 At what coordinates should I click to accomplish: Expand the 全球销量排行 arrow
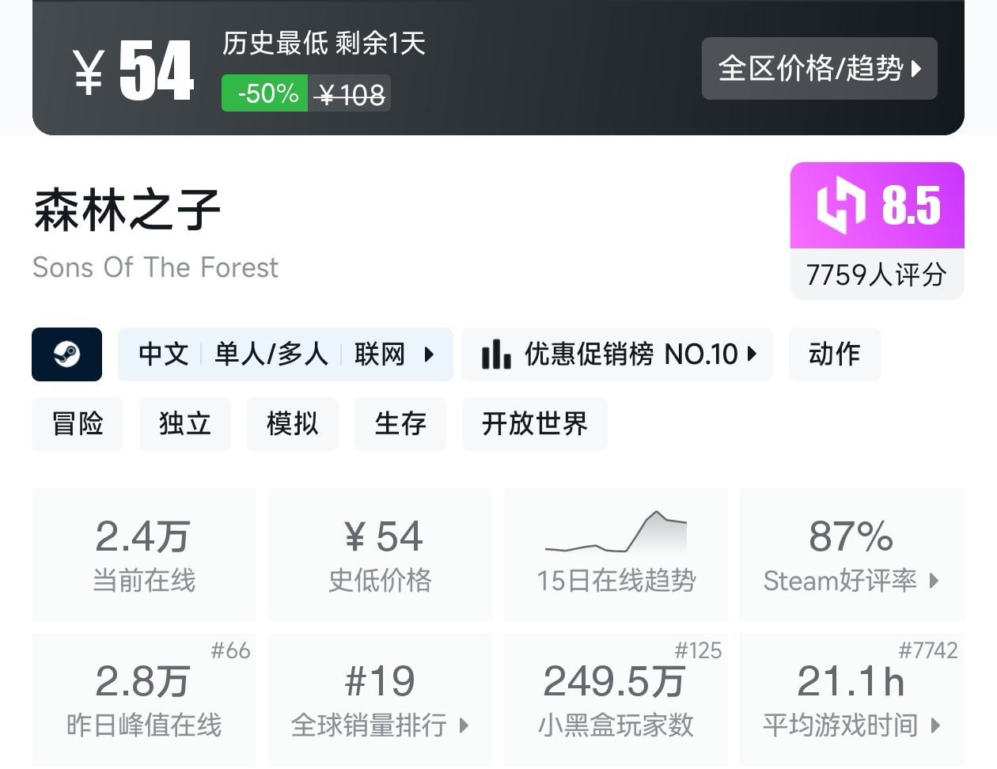[x=464, y=725]
